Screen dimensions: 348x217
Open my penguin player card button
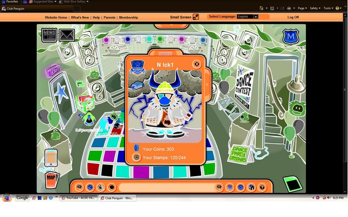coord(230,187)
